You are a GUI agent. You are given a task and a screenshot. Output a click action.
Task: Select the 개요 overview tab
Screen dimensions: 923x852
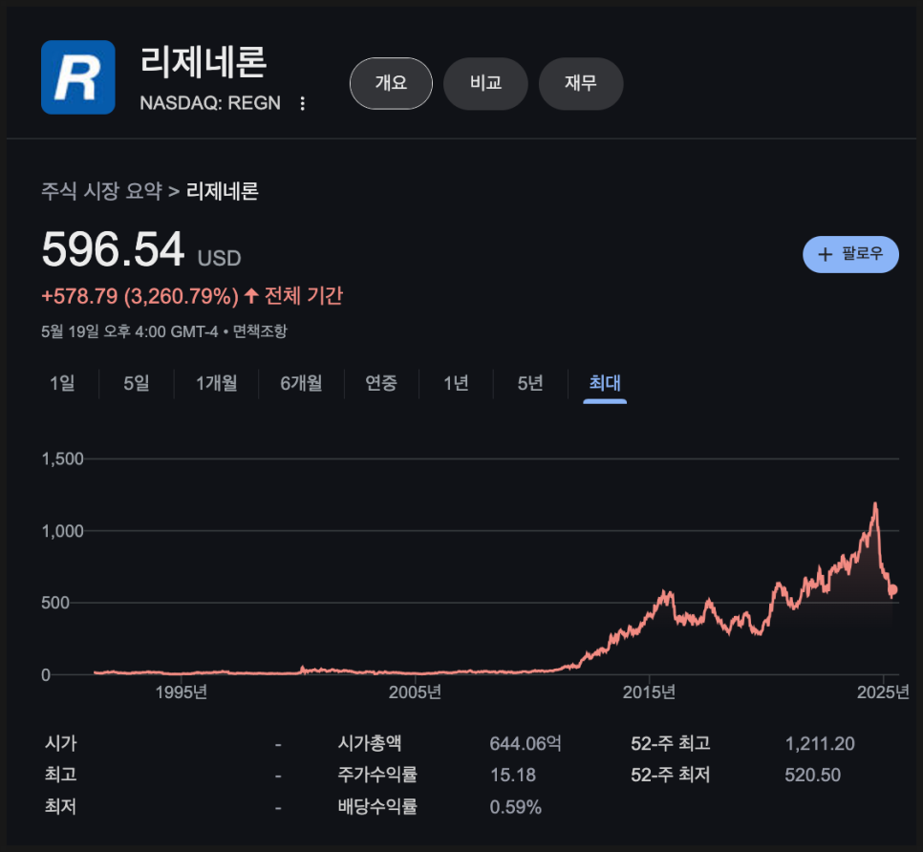[x=391, y=83]
